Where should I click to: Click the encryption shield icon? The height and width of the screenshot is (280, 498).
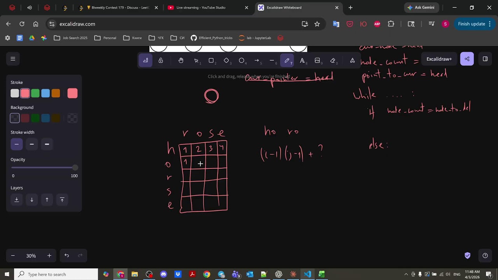tap(468, 255)
